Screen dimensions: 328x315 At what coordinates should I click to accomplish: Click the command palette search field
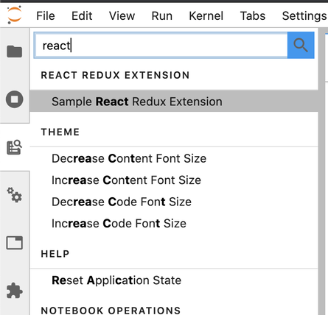pos(161,46)
